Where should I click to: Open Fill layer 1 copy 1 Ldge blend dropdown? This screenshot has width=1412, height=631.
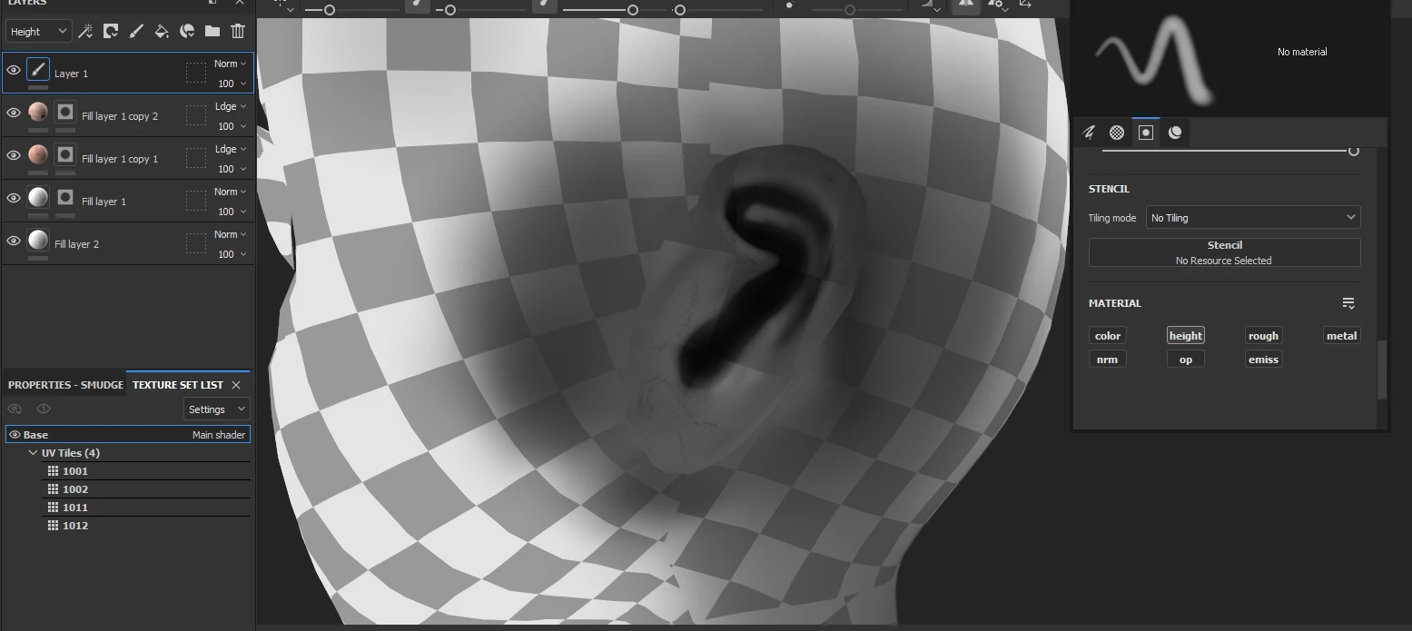click(230, 149)
